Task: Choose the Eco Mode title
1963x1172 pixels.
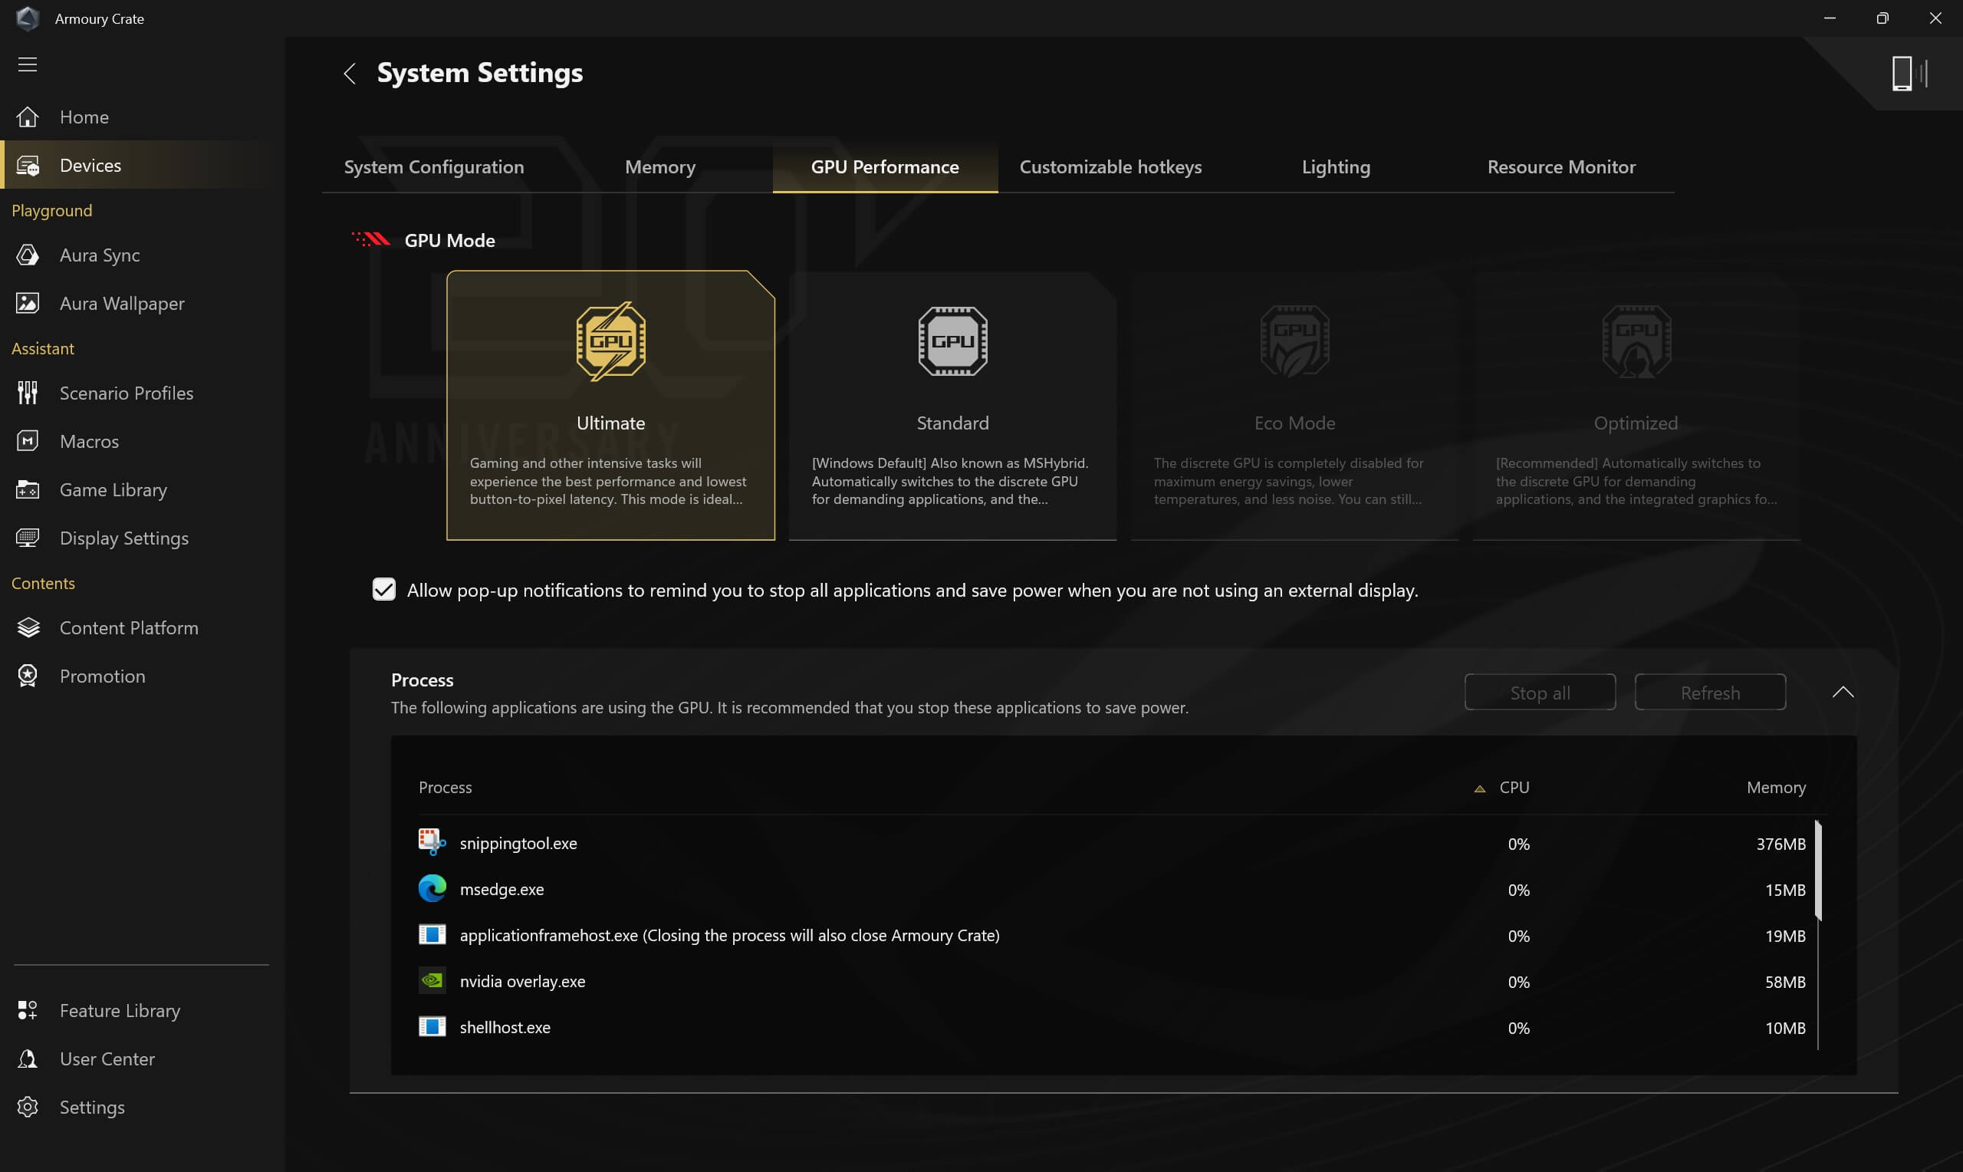Action: click(x=1294, y=423)
